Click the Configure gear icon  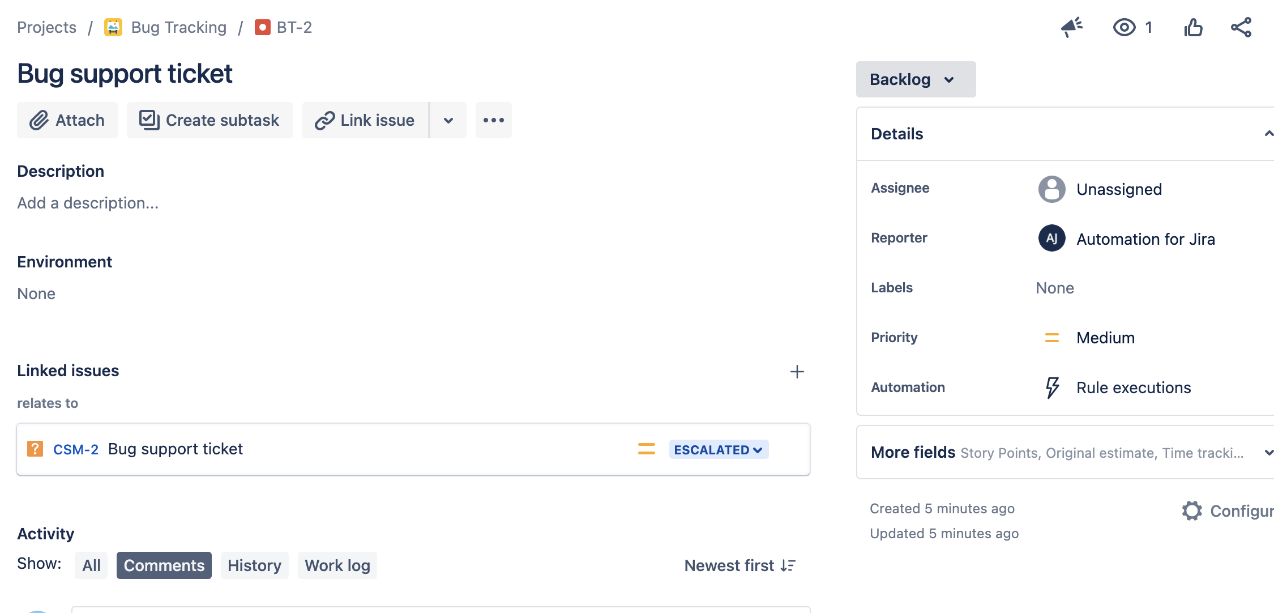(x=1192, y=511)
